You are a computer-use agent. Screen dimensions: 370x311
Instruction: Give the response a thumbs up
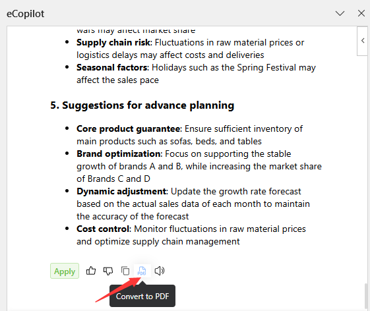point(91,271)
